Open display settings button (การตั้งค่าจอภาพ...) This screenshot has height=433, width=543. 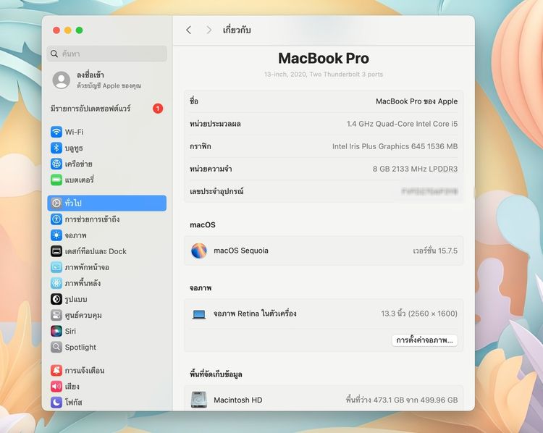tap(424, 340)
